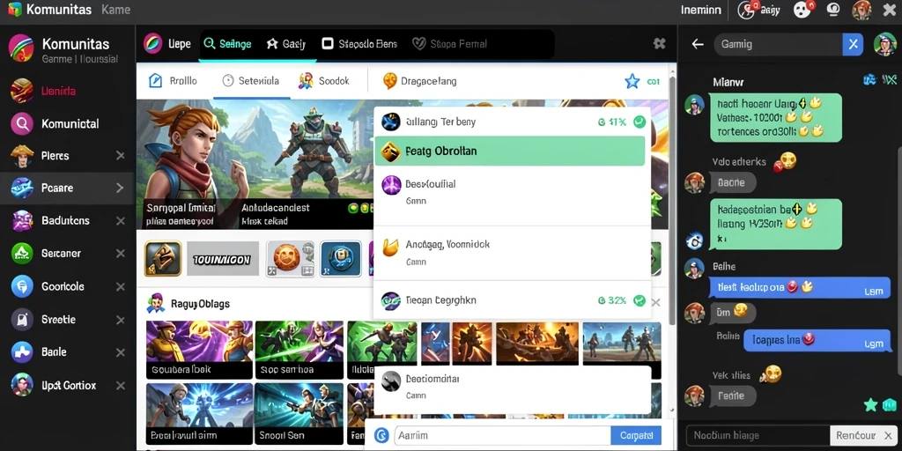Click the blue star icon beside Dragacelang

tap(632, 81)
